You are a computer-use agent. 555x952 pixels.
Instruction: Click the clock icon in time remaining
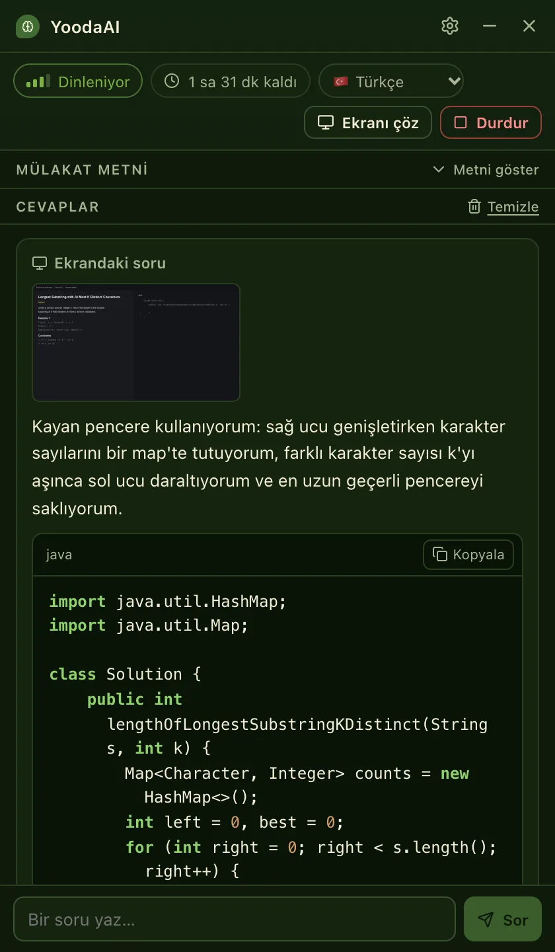coord(172,81)
